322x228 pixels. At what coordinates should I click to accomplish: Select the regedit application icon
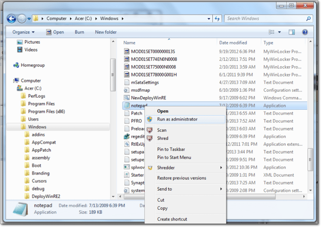pyautogui.click(x=127, y=136)
